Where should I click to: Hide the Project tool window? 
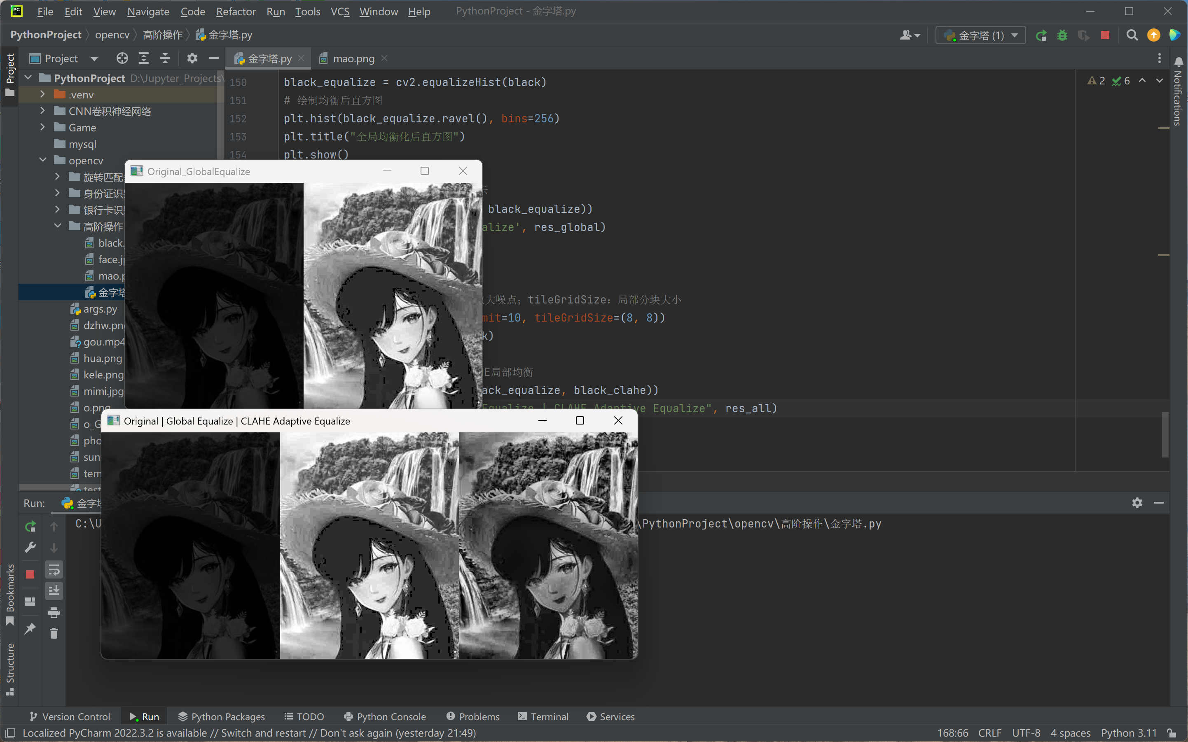coord(213,58)
